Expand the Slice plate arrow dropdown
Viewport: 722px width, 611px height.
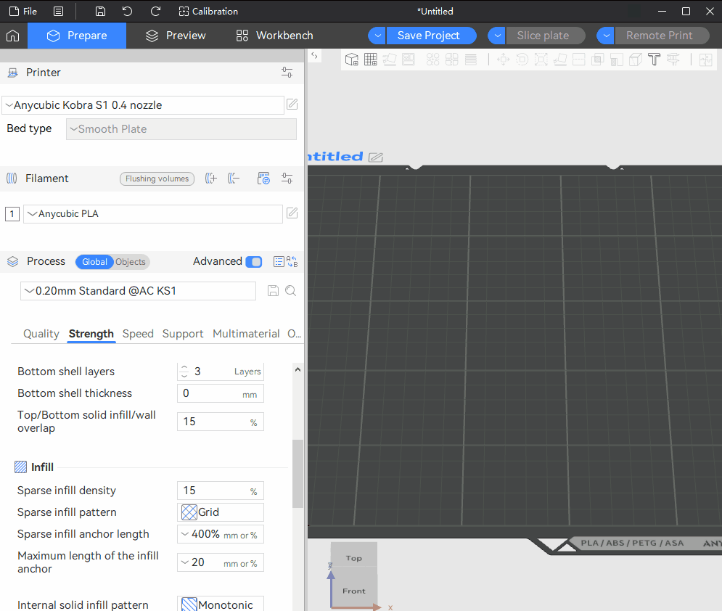pyautogui.click(x=497, y=36)
